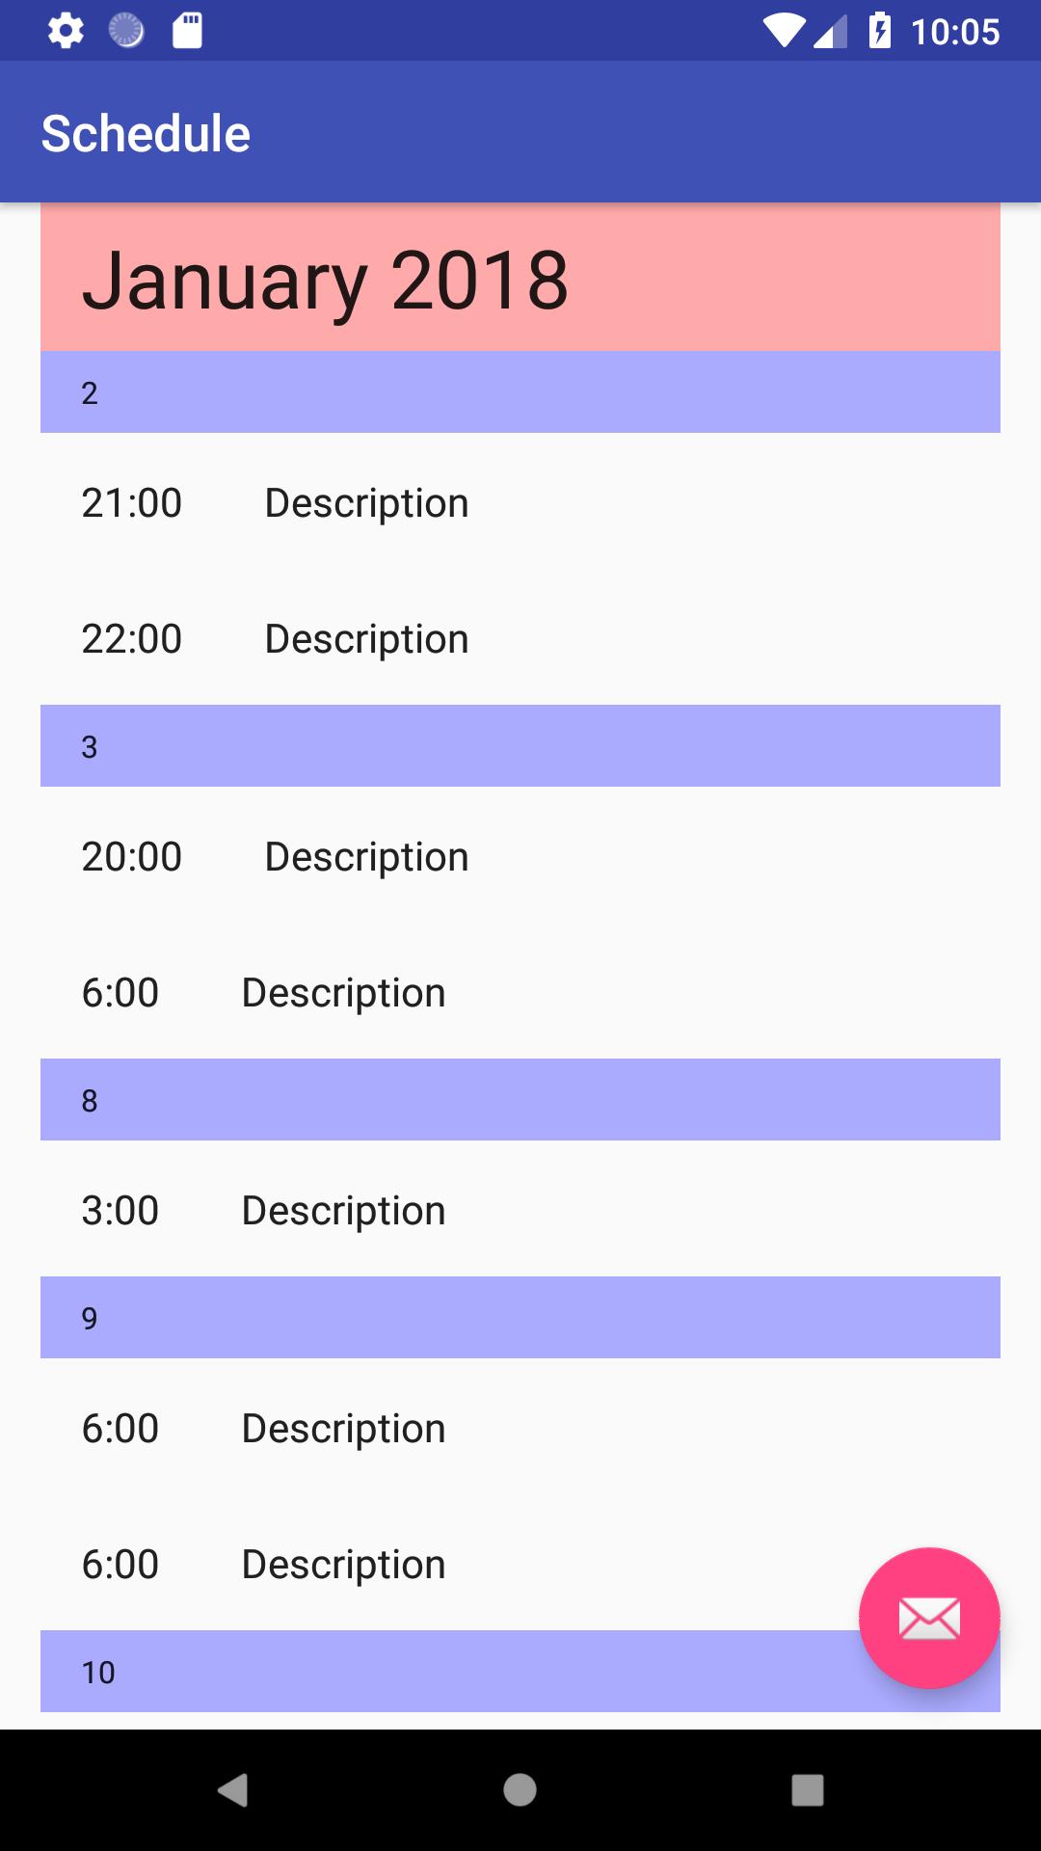Select the January 2018 month header
This screenshot has height=1851, width=1041.
pos(520,279)
